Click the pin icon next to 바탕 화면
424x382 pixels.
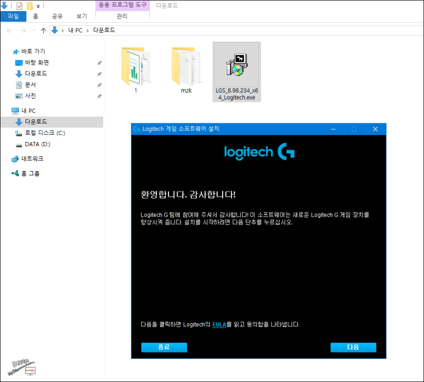point(100,63)
